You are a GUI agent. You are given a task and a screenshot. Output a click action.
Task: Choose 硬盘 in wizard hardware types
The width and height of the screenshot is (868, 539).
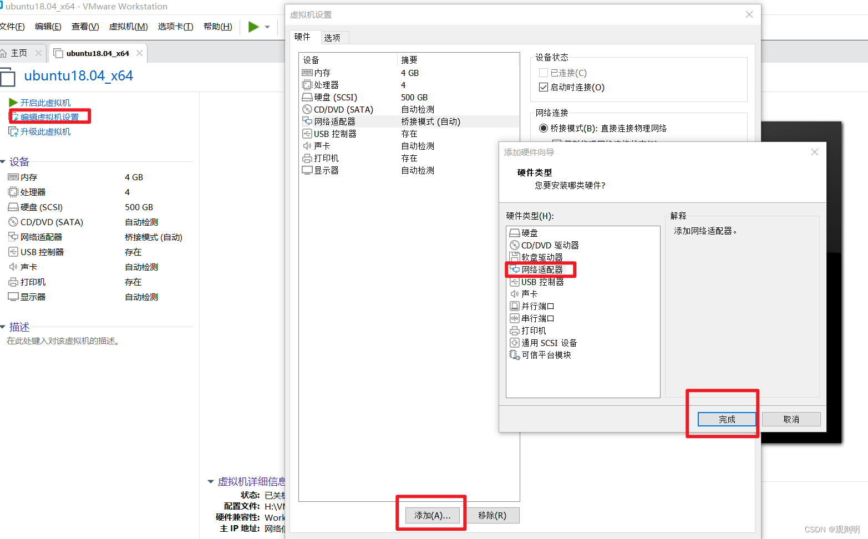[583, 233]
